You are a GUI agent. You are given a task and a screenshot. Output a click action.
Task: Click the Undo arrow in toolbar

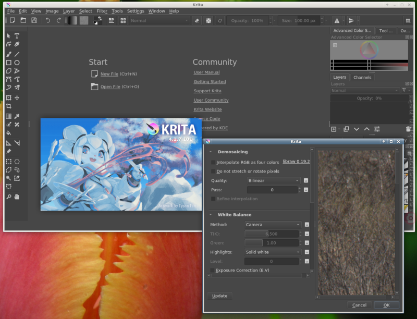tap(48, 20)
